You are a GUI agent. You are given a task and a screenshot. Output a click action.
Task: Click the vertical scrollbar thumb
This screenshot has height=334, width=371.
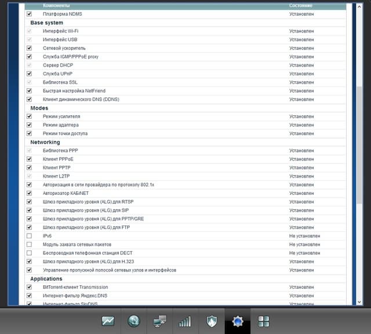pyautogui.click(x=359, y=145)
